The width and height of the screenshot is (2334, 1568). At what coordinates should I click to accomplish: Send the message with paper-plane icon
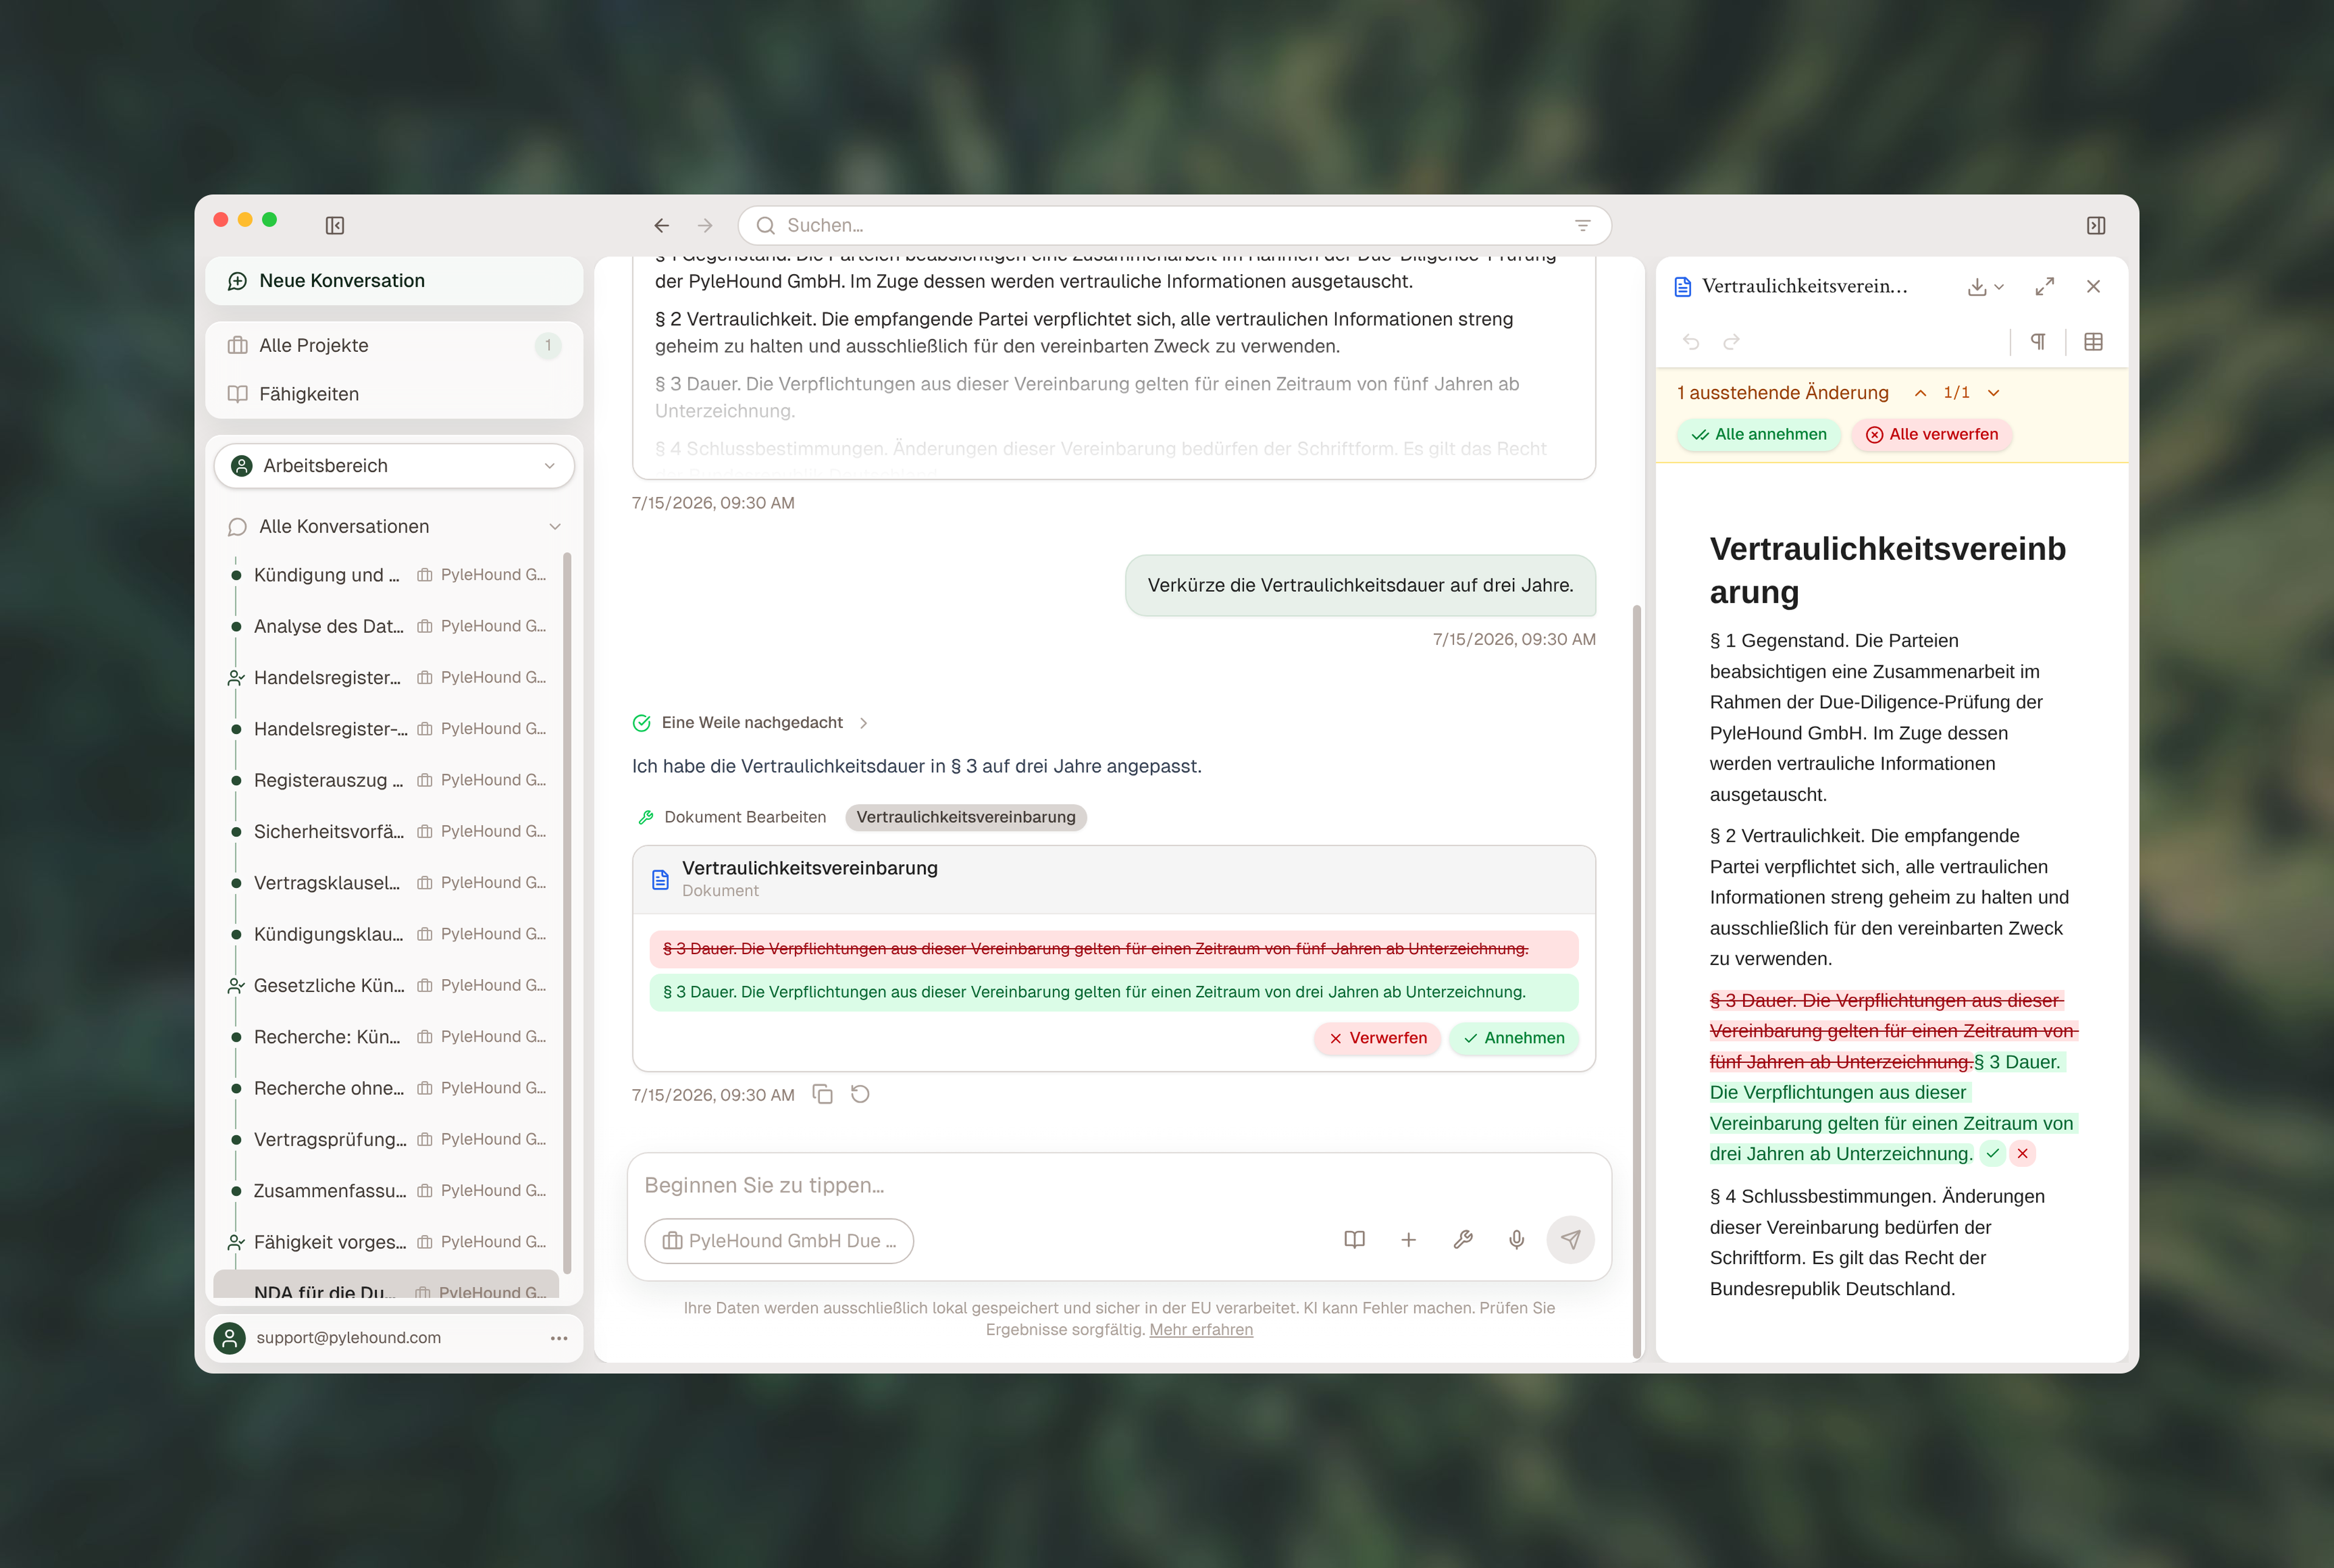1570,1240
